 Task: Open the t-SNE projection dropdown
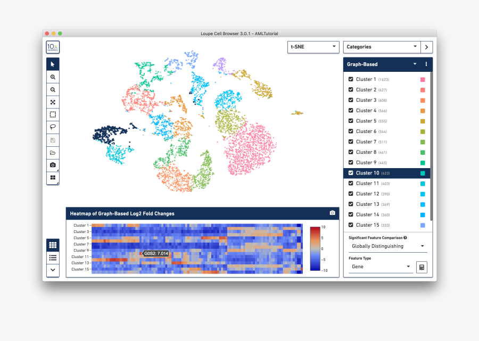313,47
